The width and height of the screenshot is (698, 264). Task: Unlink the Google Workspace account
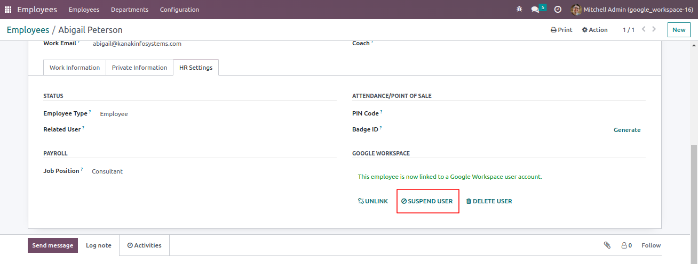[x=373, y=201]
